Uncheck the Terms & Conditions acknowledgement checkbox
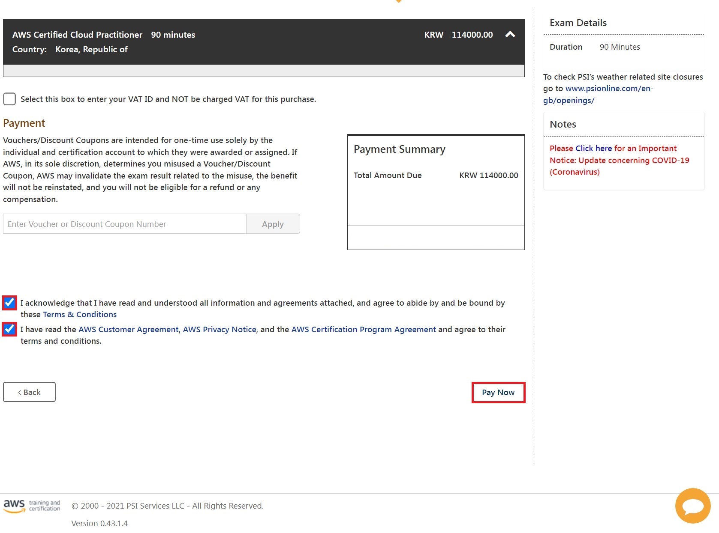 coord(9,303)
